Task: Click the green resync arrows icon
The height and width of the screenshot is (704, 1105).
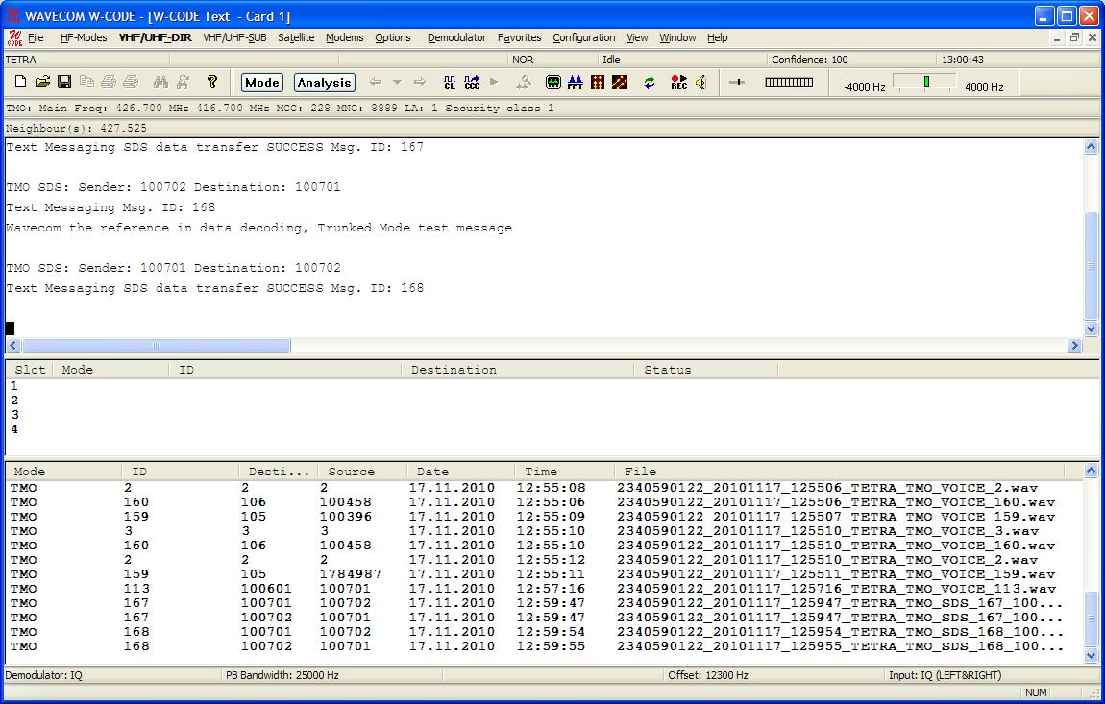Action: pos(649,83)
